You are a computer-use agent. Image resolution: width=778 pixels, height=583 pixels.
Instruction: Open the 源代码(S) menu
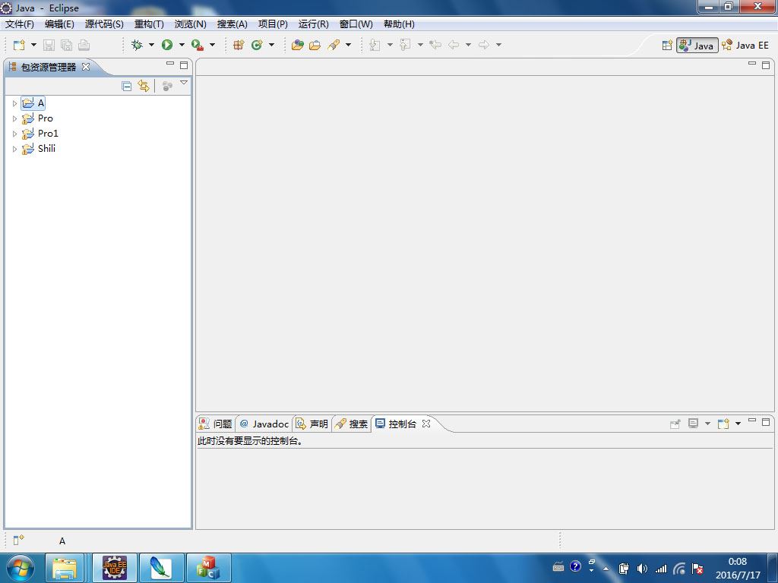coord(104,24)
